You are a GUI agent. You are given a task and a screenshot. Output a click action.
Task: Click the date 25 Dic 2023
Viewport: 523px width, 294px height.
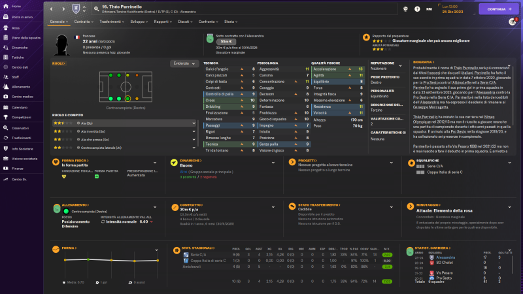point(452,12)
